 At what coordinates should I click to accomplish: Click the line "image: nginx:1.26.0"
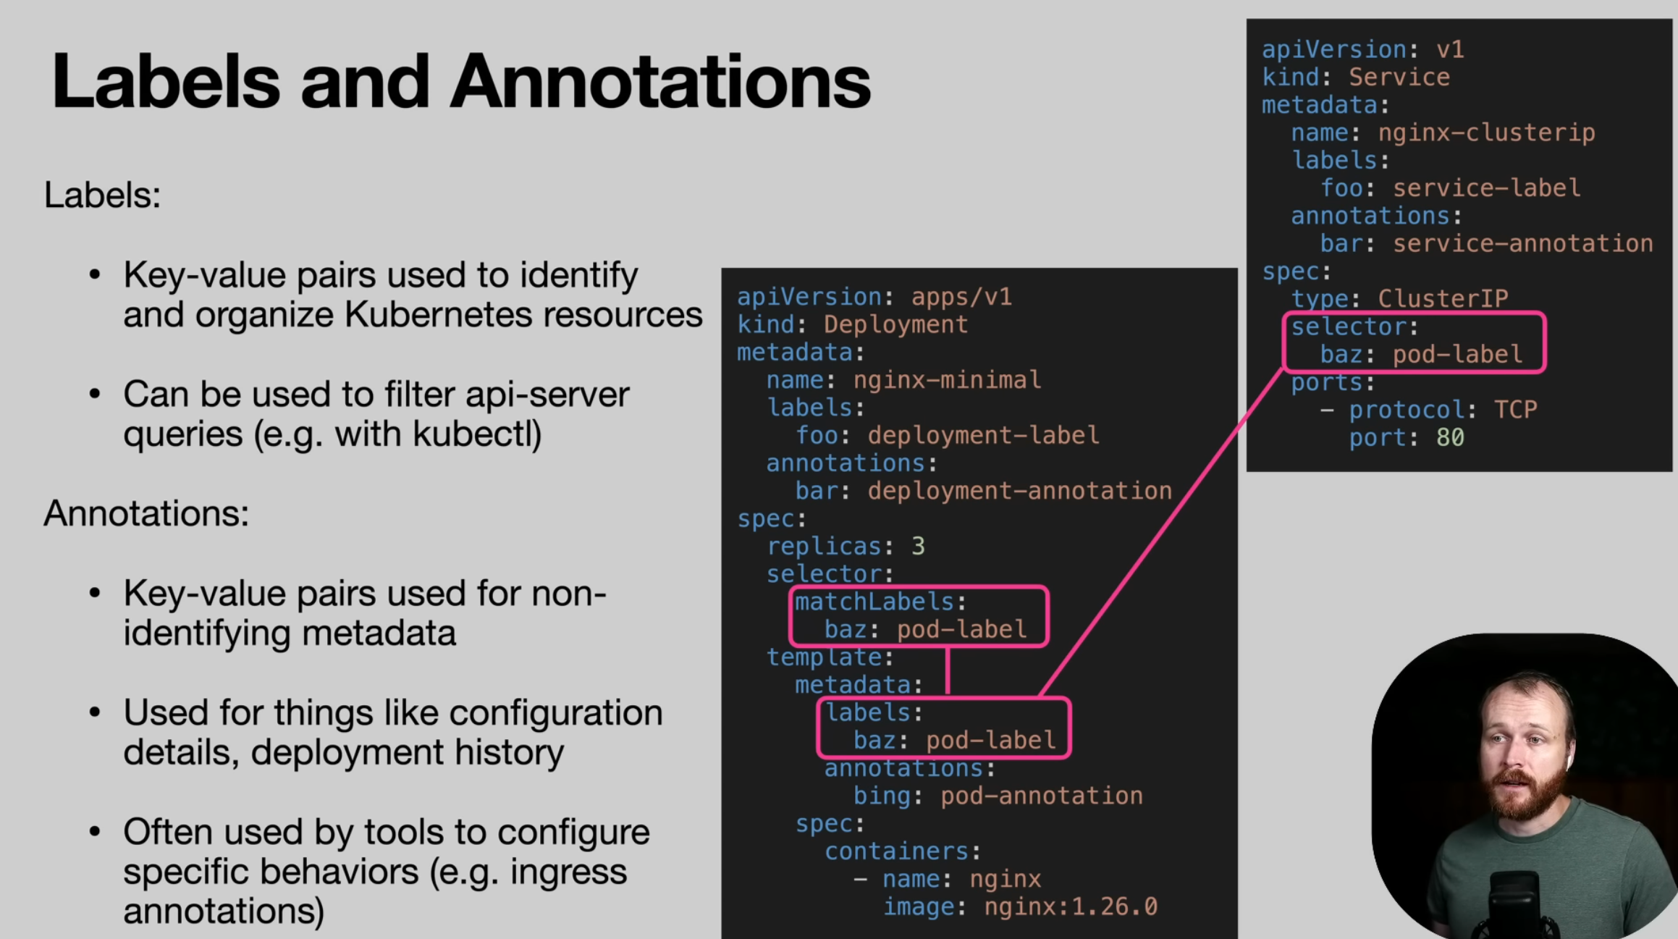(x=1020, y=906)
